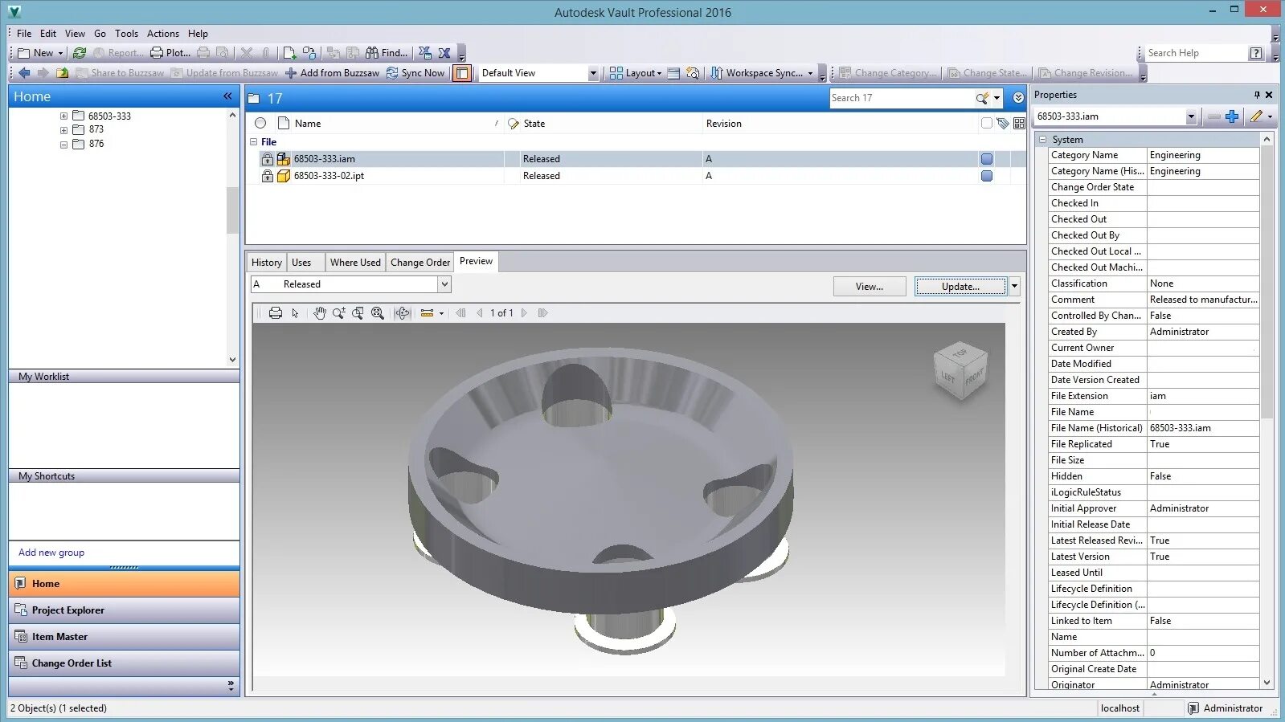Click the Add from Buzzsaw icon
1285x722 pixels.
click(291, 73)
